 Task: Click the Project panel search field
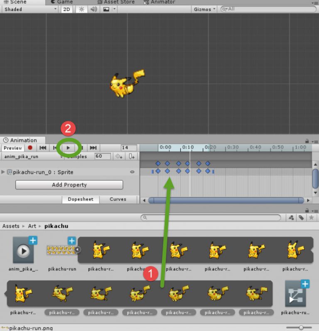211,218
